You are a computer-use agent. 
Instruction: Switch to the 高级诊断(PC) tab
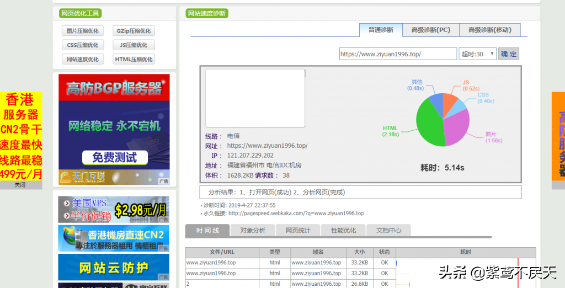431,30
